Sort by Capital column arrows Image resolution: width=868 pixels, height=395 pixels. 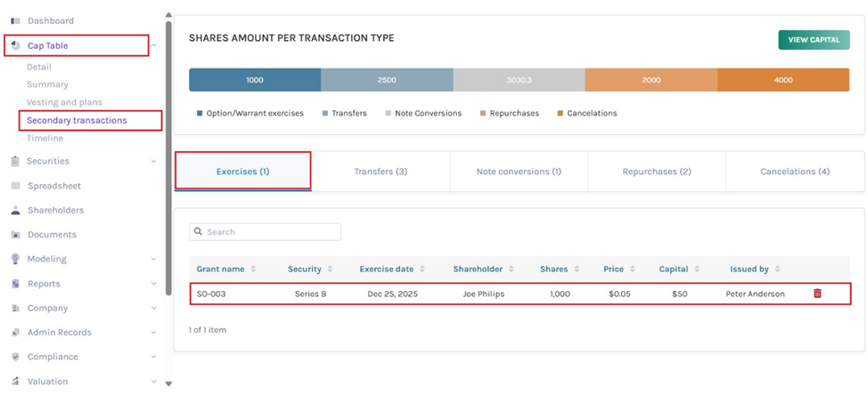coord(696,269)
